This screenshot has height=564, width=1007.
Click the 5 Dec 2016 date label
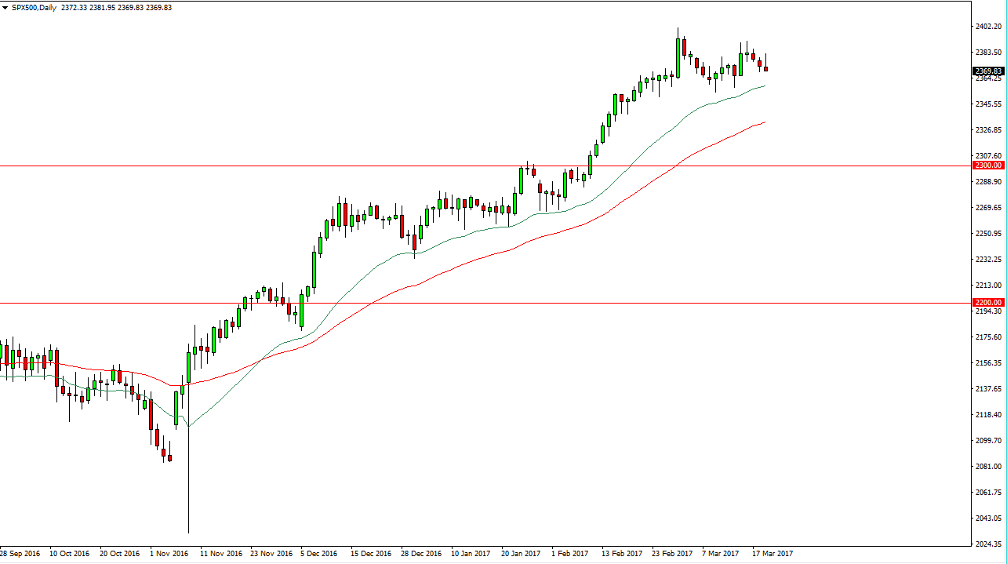tap(318, 554)
